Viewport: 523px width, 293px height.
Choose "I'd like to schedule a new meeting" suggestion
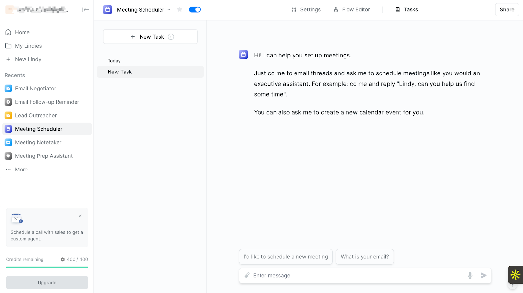tap(286, 257)
